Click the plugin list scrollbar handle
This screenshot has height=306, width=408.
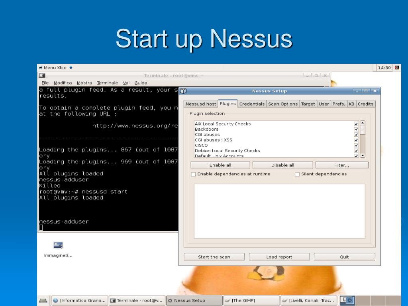(x=363, y=130)
